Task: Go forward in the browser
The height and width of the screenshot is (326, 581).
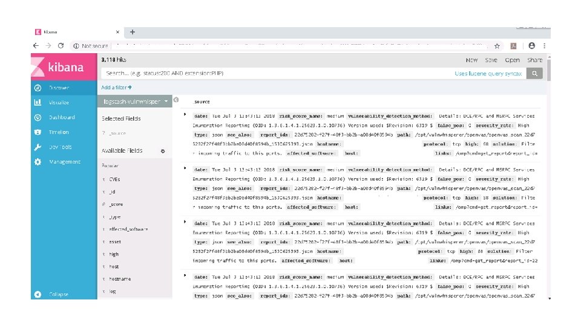Action: (48, 46)
